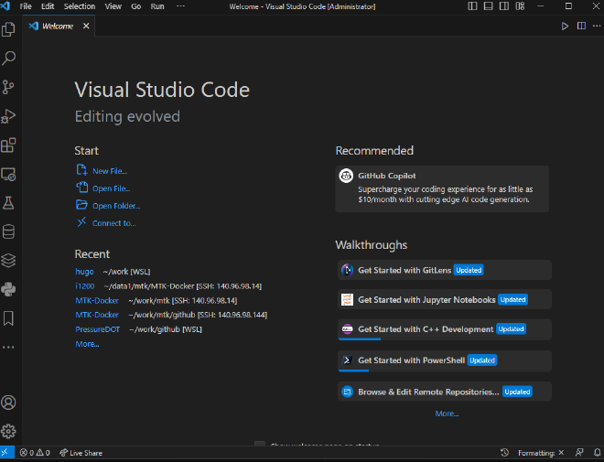This screenshot has height=462, width=604.
Task: Open the GitHub Copilot recommendation card
Action: pyautogui.click(x=442, y=188)
